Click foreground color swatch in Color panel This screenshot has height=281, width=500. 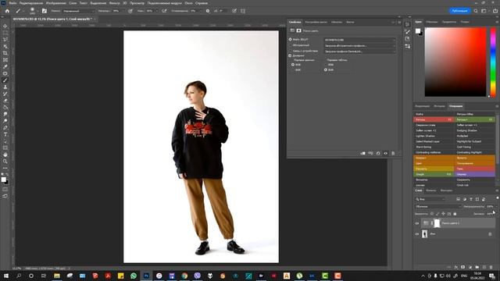(x=418, y=30)
